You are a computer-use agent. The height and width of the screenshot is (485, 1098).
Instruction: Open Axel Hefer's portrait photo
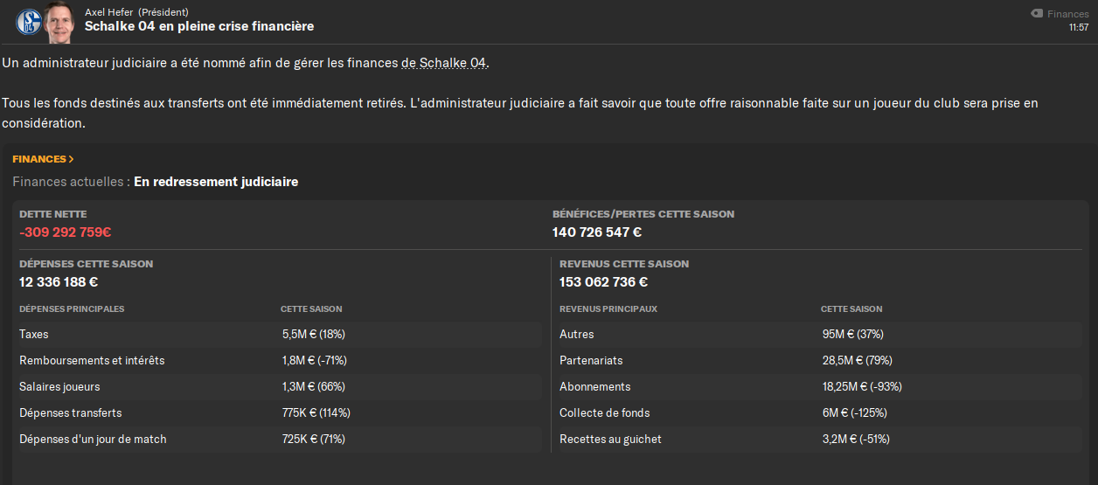59,20
